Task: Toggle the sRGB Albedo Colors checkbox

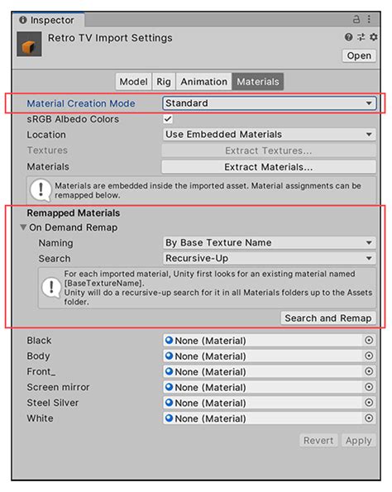Action: coord(168,119)
